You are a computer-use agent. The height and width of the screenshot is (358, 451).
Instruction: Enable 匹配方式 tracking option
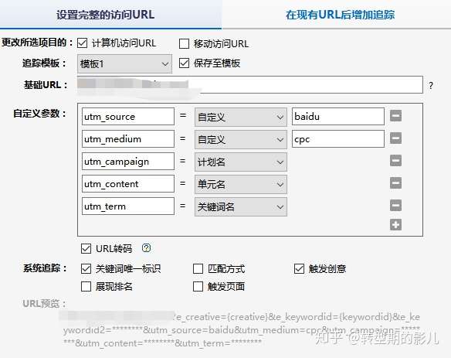click(198, 269)
